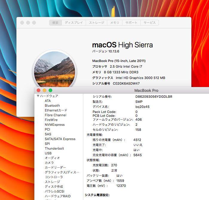The width and height of the screenshot is (209, 200).
Task: Click the 2.5 GHz Intel Core i7 value
Action: [126, 66]
